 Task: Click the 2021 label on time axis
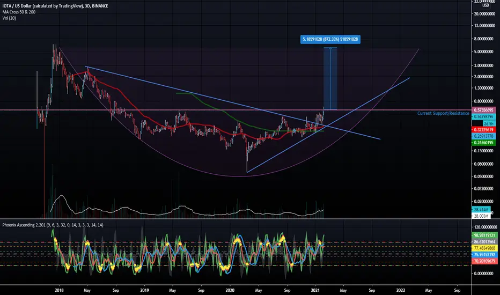315,290
